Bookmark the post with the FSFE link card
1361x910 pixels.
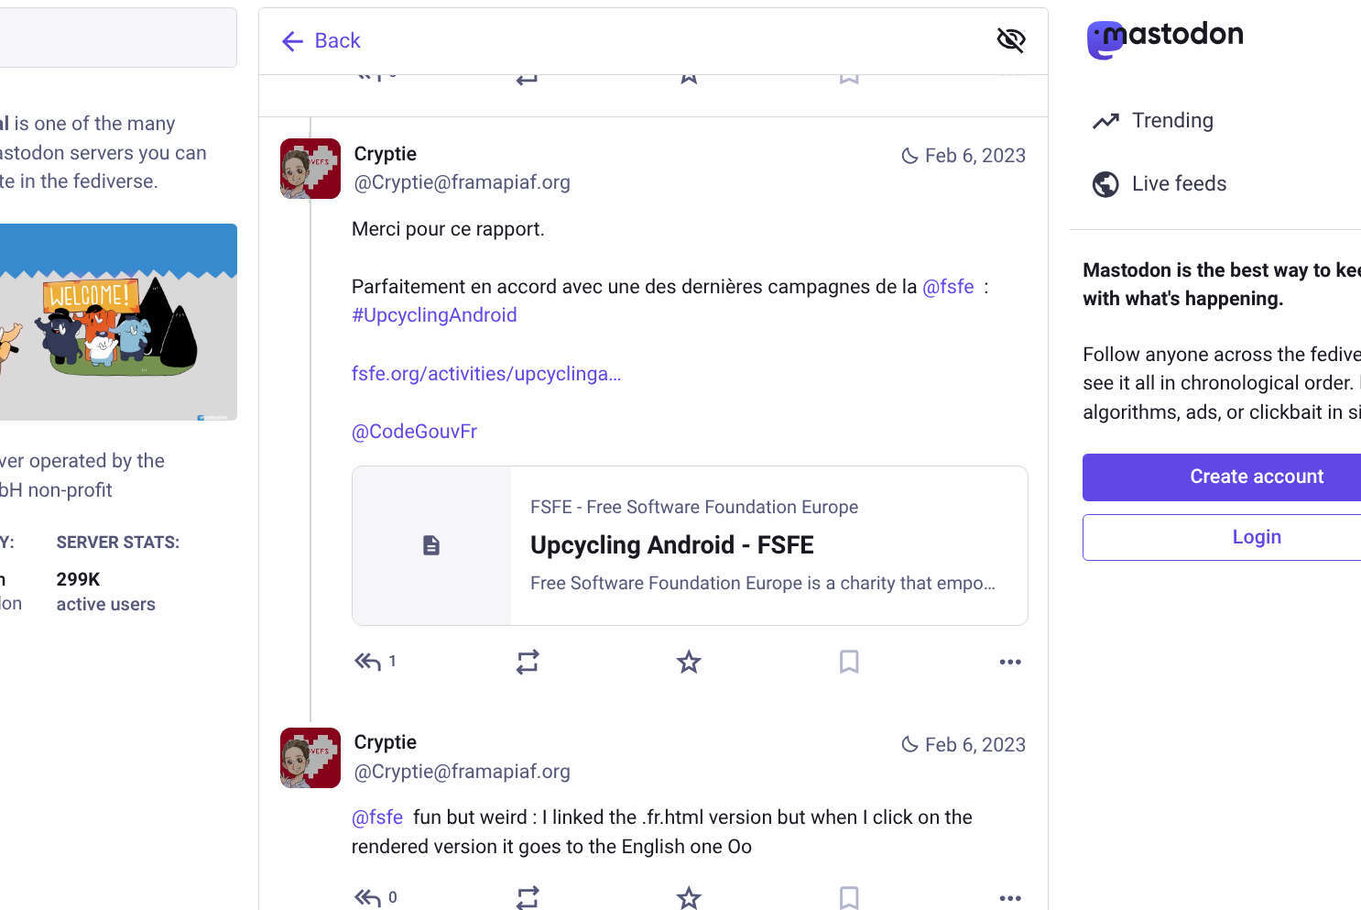point(849,662)
